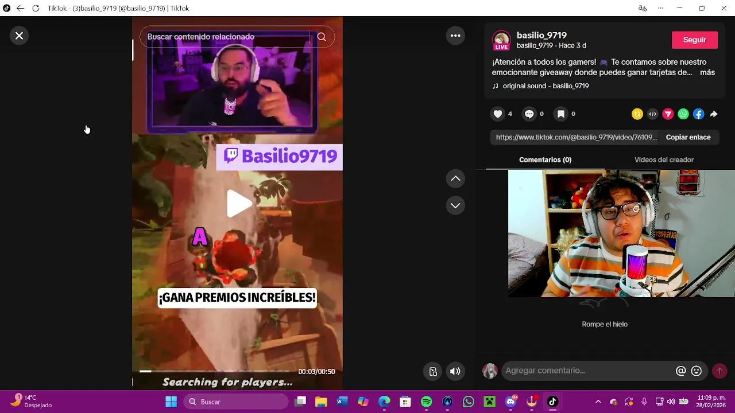Get embed code icon

[652, 114]
